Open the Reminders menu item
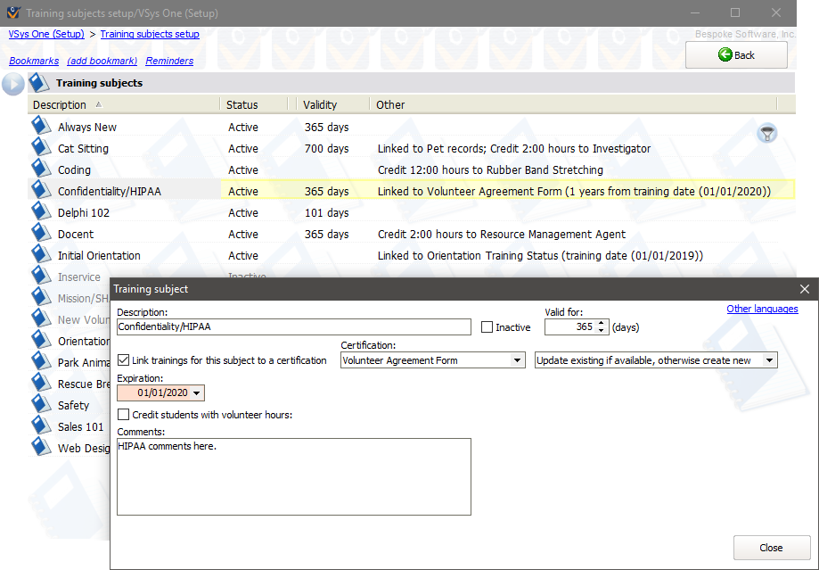819x570 pixels. pyautogui.click(x=169, y=61)
